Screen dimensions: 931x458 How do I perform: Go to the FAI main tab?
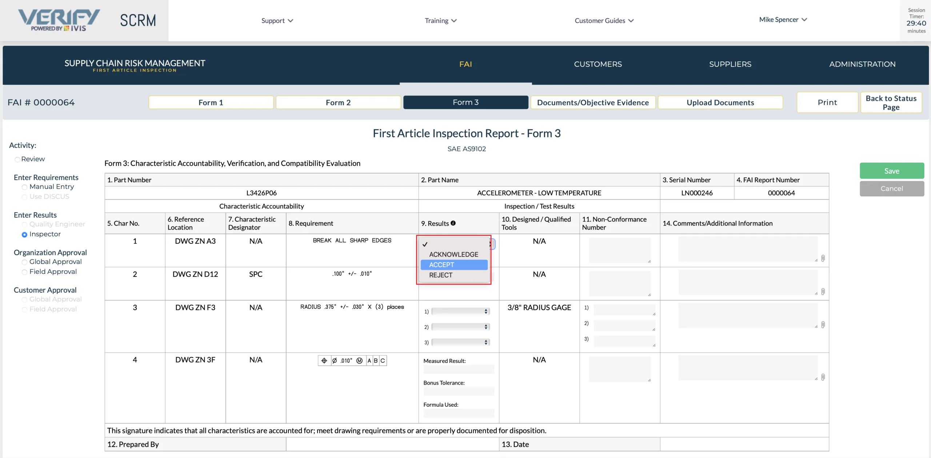[465, 64]
